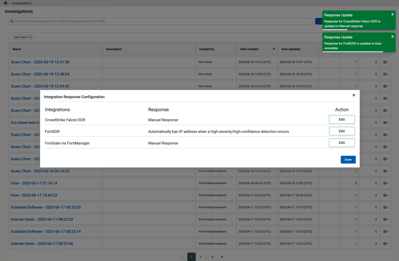Image resolution: width=399 pixels, height=261 pixels.
Task: Go to page 2 of results
Action: pyautogui.click(x=200, y=257)
